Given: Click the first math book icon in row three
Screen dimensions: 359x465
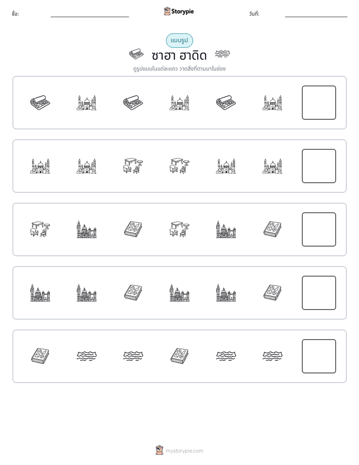Looking at the screenshot, I should pyautogui.click(x=133, y=229).
